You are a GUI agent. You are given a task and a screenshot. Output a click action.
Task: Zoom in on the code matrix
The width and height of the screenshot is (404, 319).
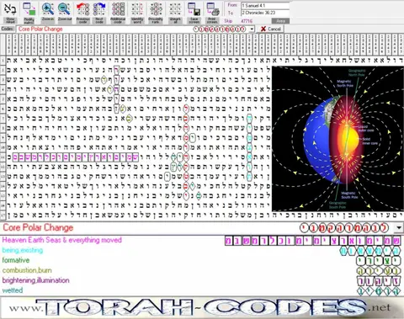point(48,12)
